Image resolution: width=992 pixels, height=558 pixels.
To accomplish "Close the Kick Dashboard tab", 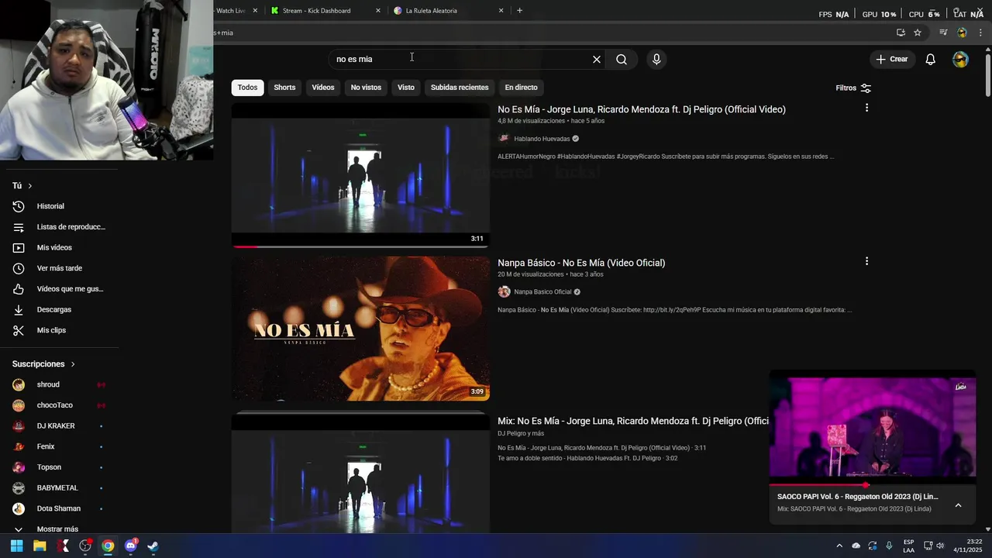I will click(x=378, y=11).
